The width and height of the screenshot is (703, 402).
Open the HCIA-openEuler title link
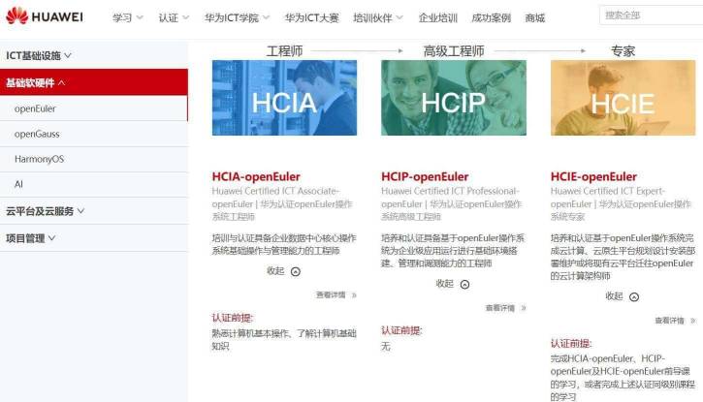point(256,176)
